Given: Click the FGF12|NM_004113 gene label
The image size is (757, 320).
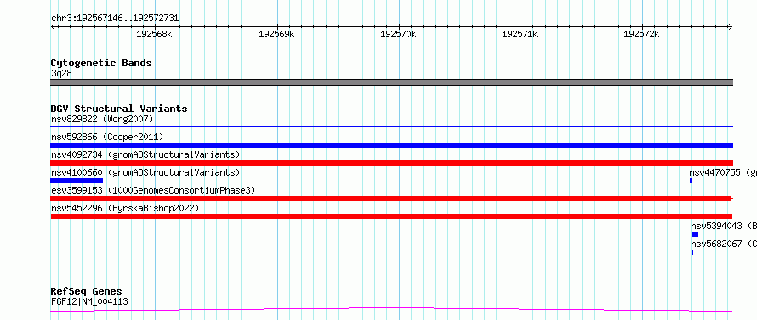Looking at the screenshot, I should 89,301.
